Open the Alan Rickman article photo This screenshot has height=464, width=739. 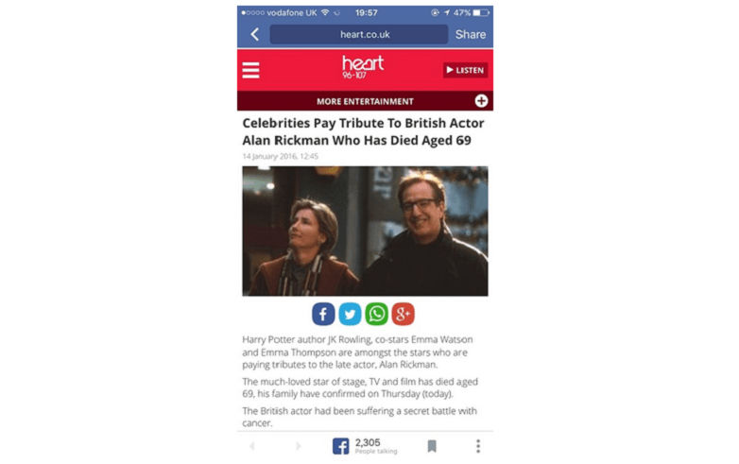point(366,231)
